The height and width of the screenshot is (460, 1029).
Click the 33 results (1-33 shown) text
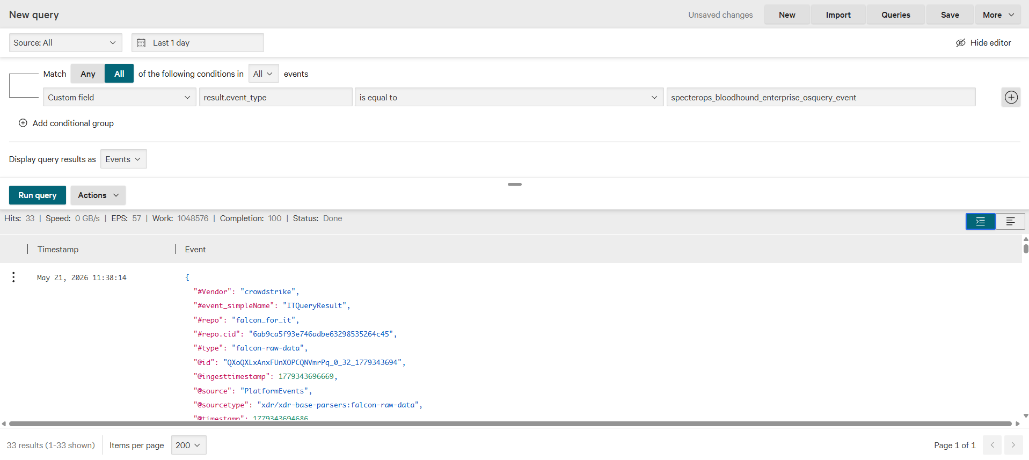50,445
